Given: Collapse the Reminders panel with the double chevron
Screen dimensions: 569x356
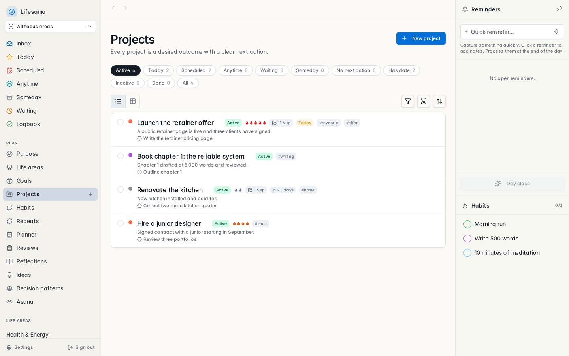Looking at the screenshot, I should [x=560, y=9].
